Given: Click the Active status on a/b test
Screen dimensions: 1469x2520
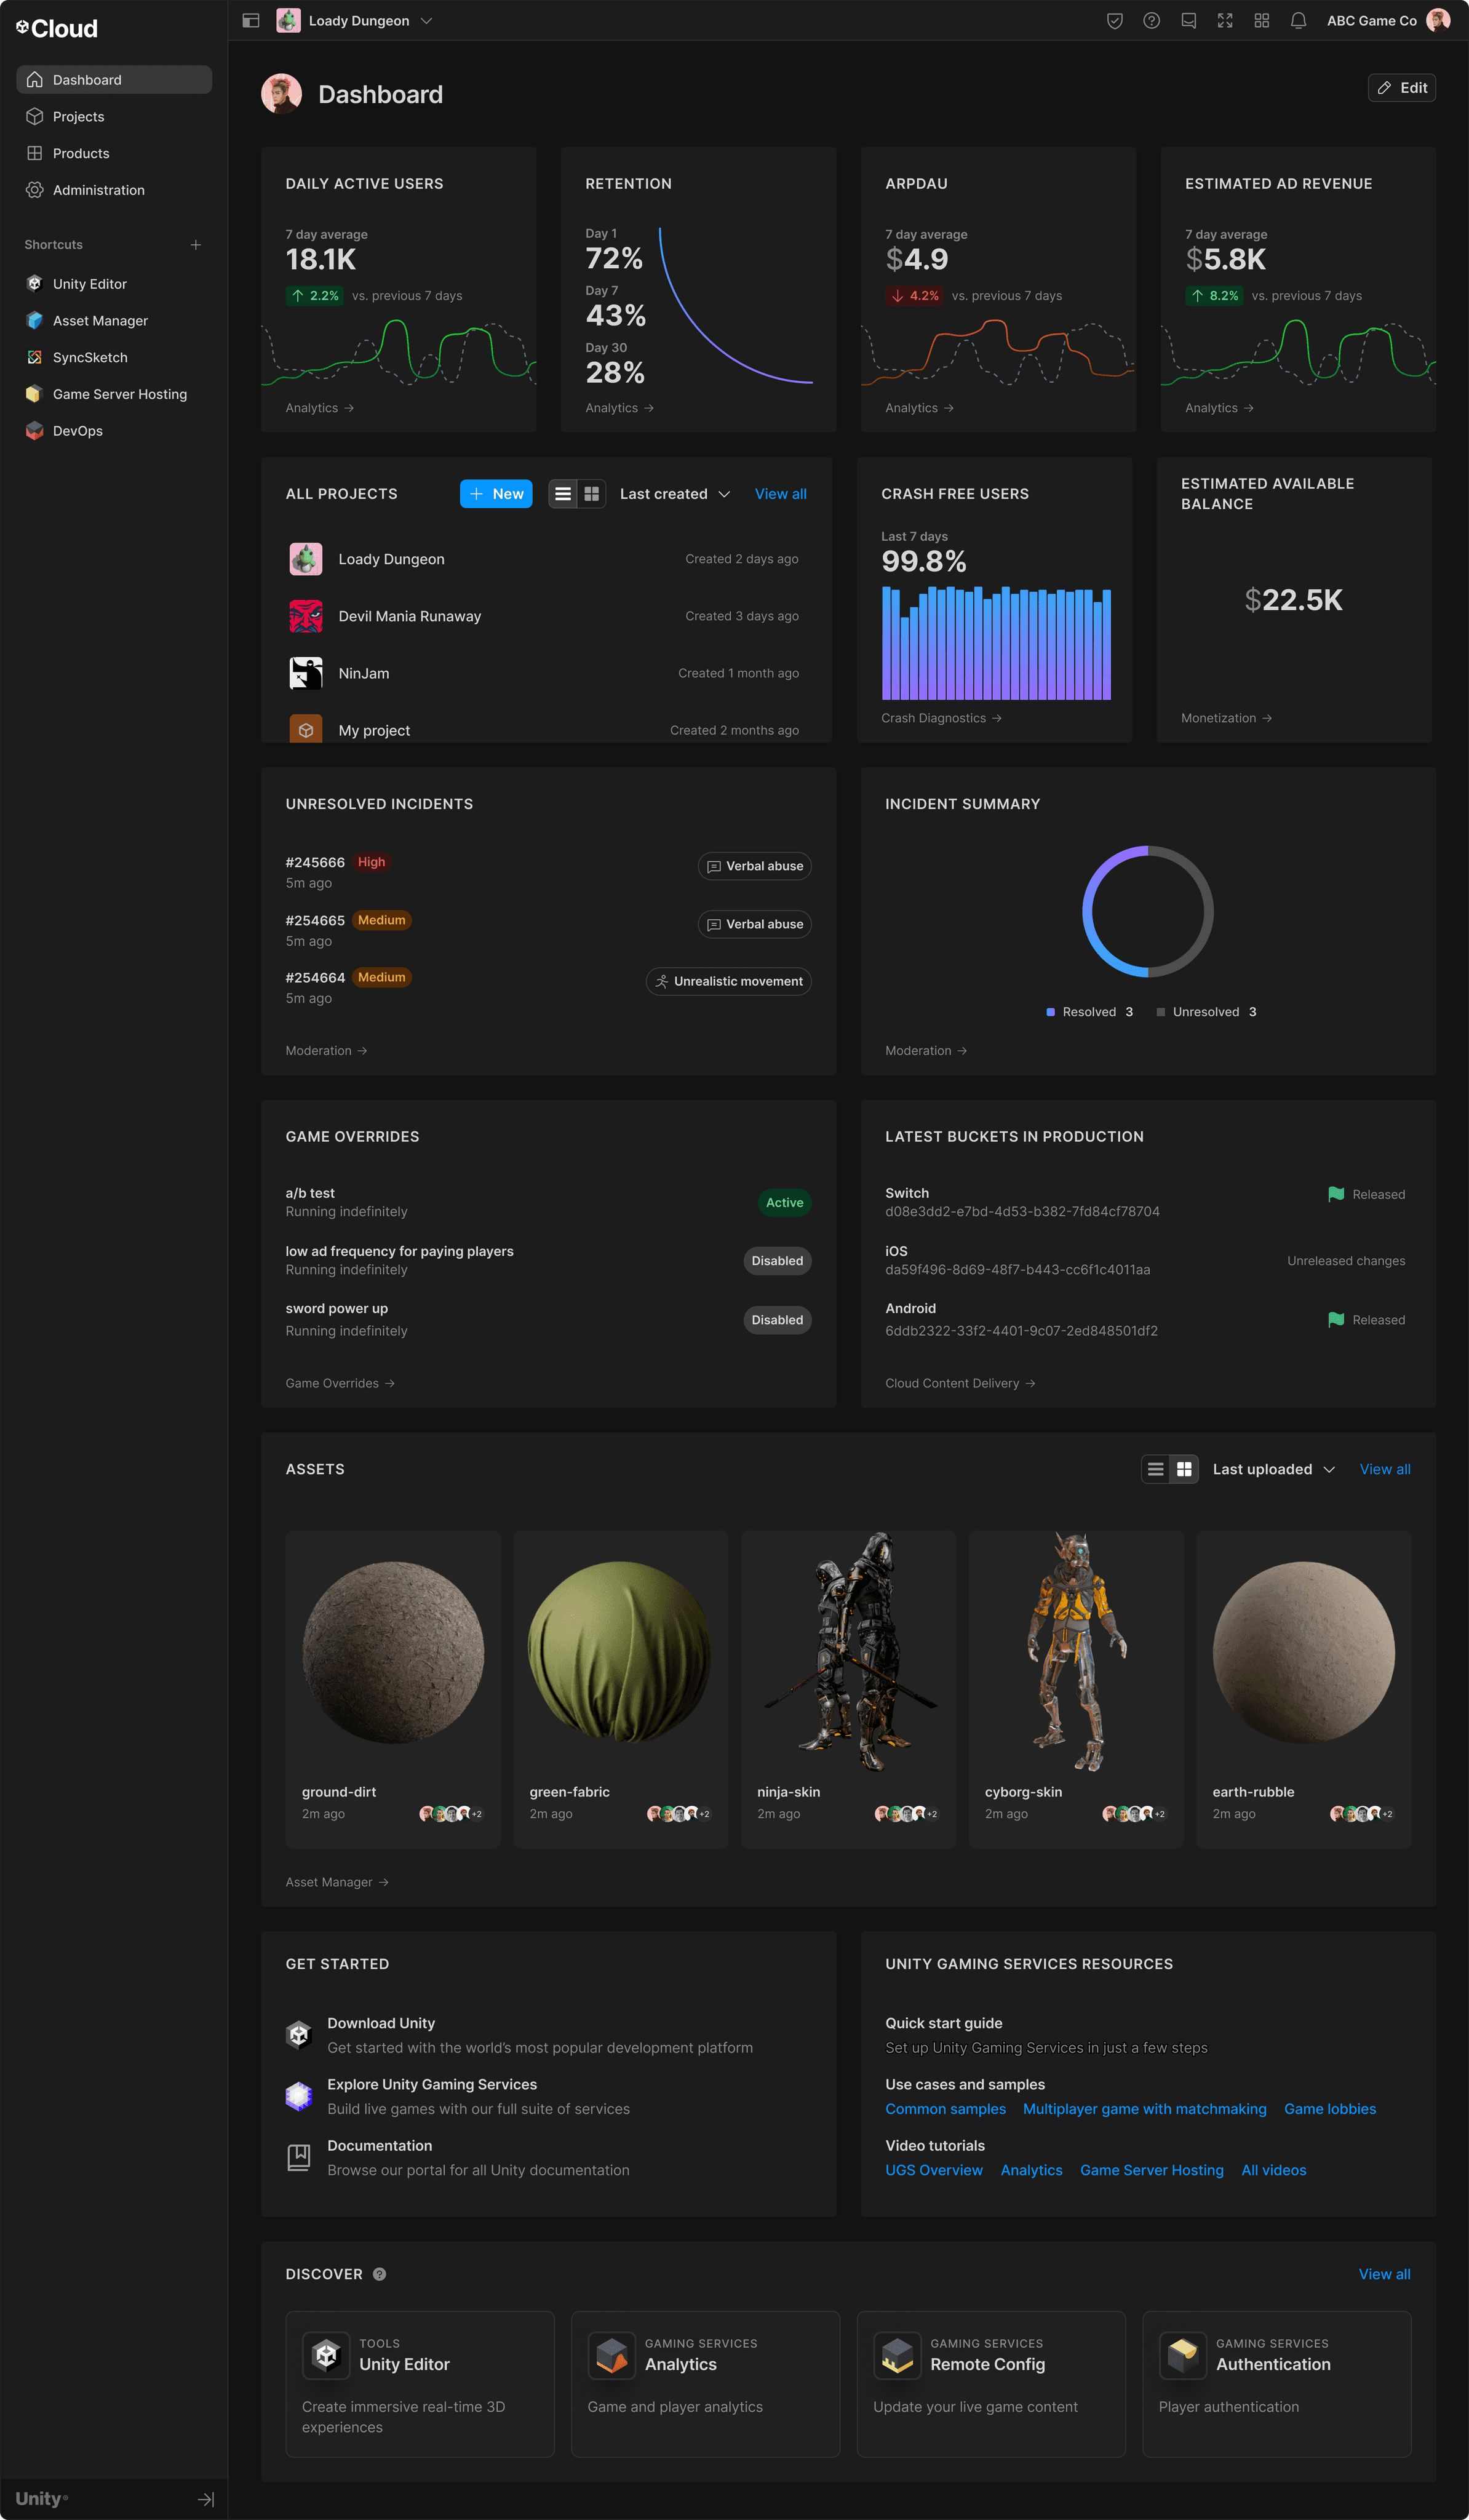Looking at the screenshot, I should click(x=785, y=1203).
